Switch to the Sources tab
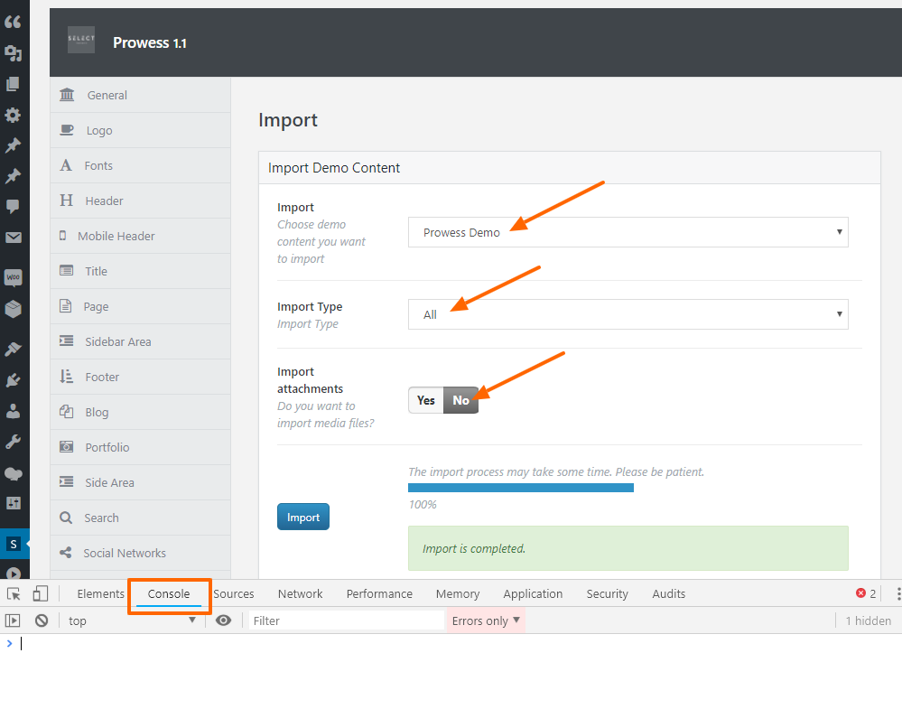The image size is (902, 709). click(234, 593)
